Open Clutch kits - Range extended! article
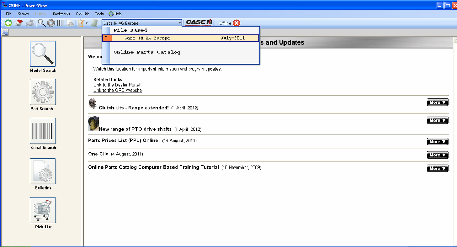The width and height of the screenshot is (457, 247). [x=134, y=108]
